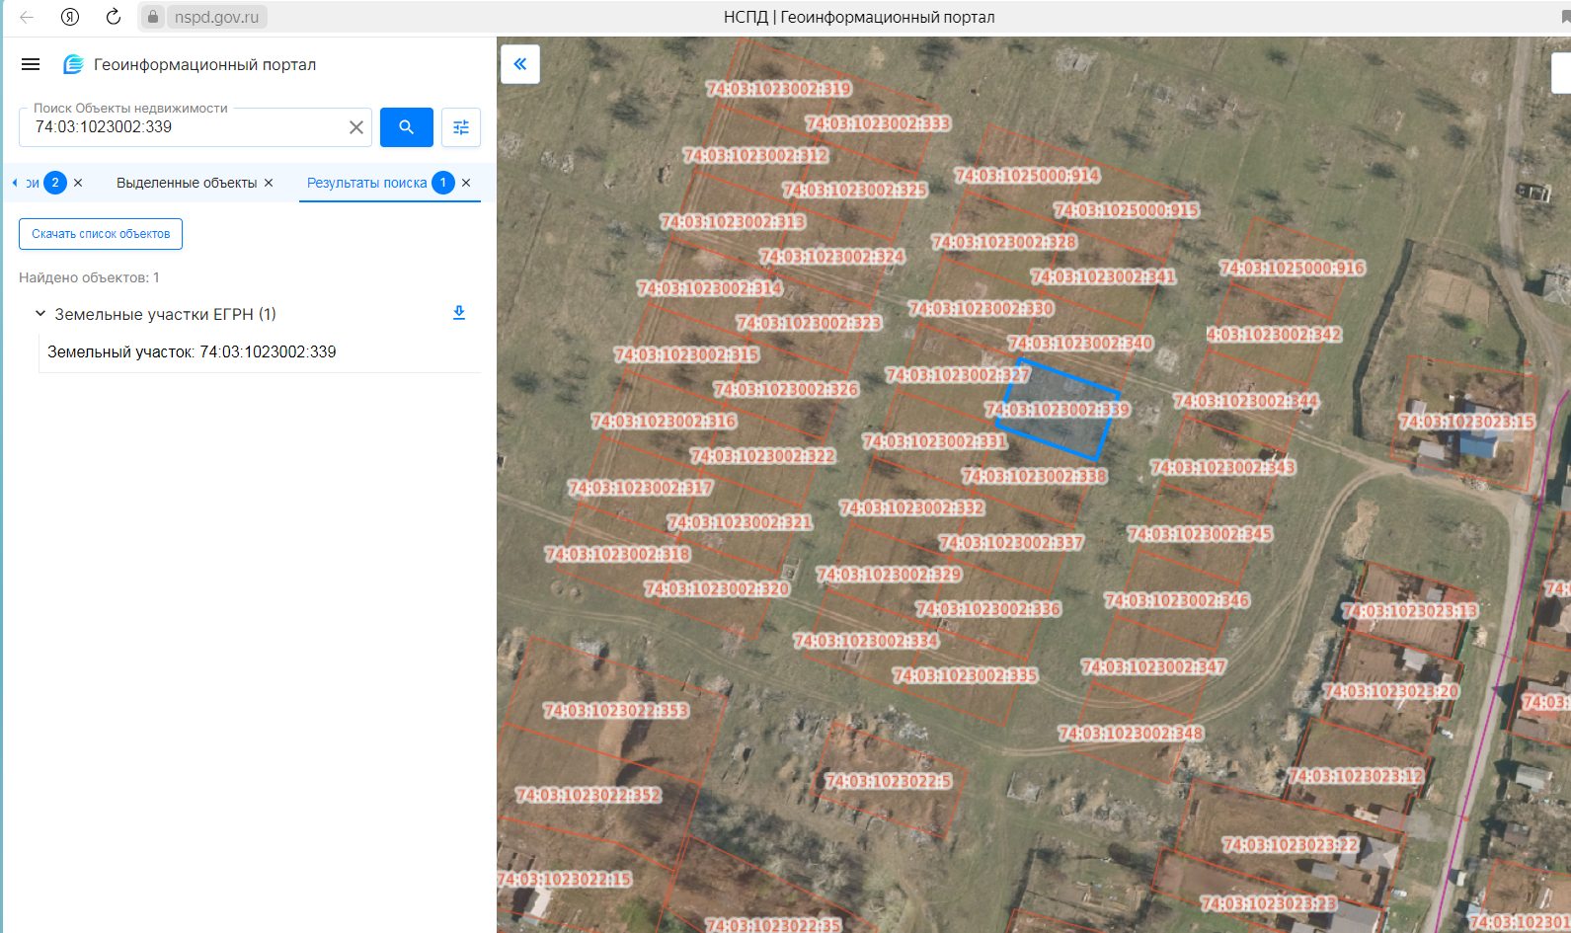Open search filter settings icon
Screen dimensions: 1571x933
461,127
